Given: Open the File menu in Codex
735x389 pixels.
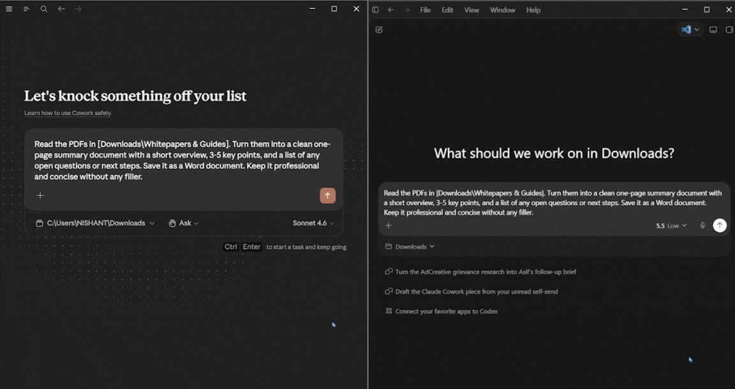Looking at the screenshot, I should pyautogui.click(x=425, y=10).
